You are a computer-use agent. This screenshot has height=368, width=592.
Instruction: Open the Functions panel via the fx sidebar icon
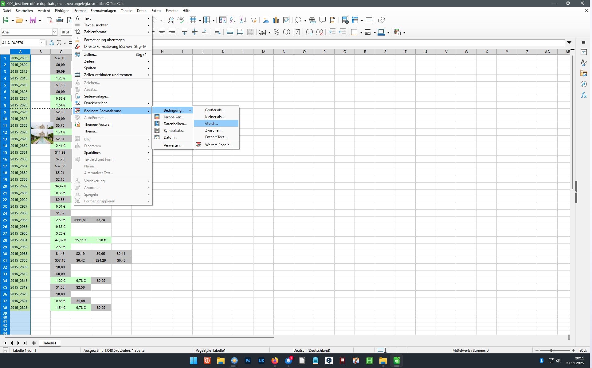583,95
